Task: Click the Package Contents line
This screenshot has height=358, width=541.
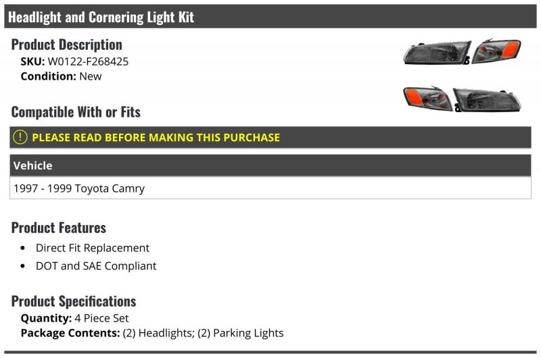Action: point(152,333)
